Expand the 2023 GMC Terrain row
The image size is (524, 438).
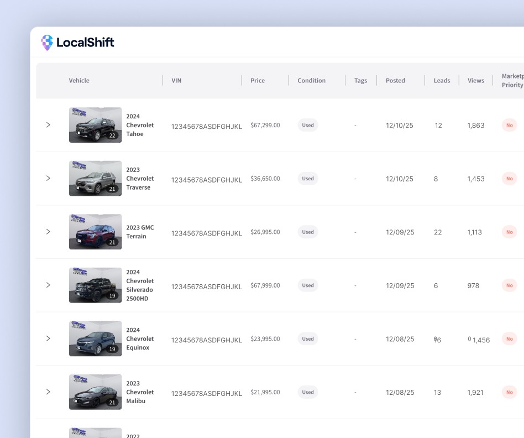(48, 232)
